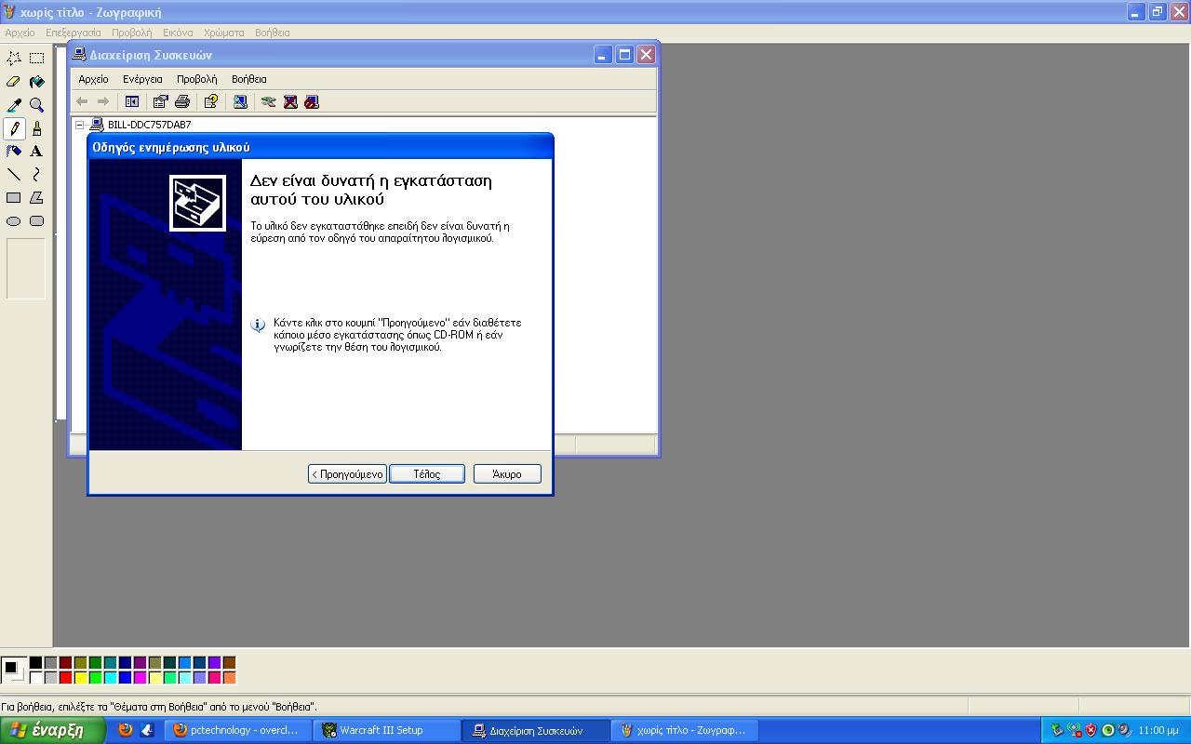This screenshot has width=1191, height=744.
Task: Choose the Brush tool in Paint
Action: pos(36,128)
